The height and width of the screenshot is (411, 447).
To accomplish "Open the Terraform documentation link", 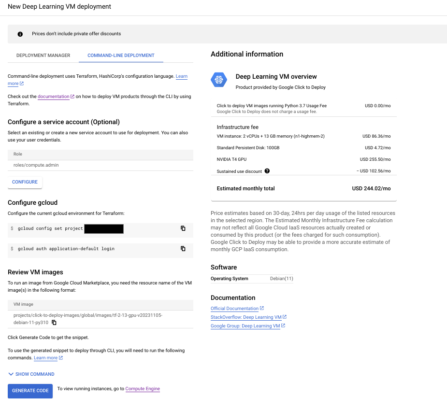I will (54, 97).
